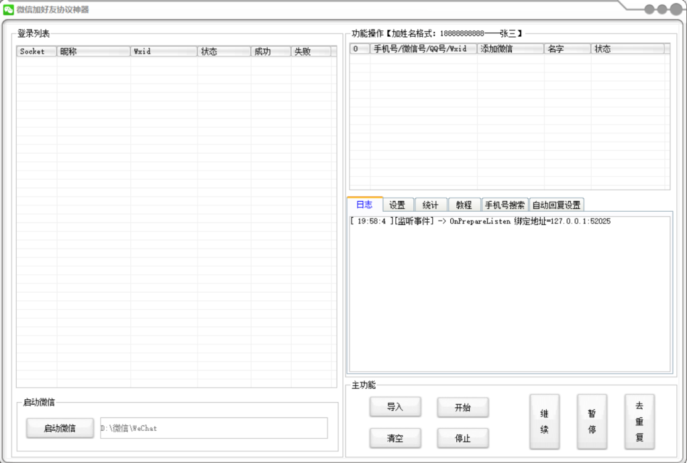Click the green WeChat icon in title bar
This screenshot has width=687, height=463.
tap(9, 9)
